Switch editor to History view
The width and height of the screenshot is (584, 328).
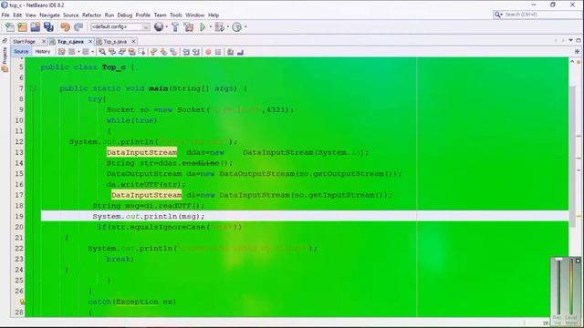click(x=43, y=52)
